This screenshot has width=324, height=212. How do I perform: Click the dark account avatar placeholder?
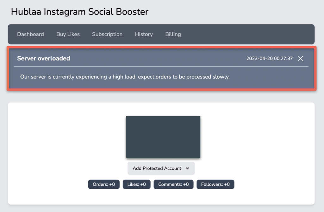tap(163, 137)
